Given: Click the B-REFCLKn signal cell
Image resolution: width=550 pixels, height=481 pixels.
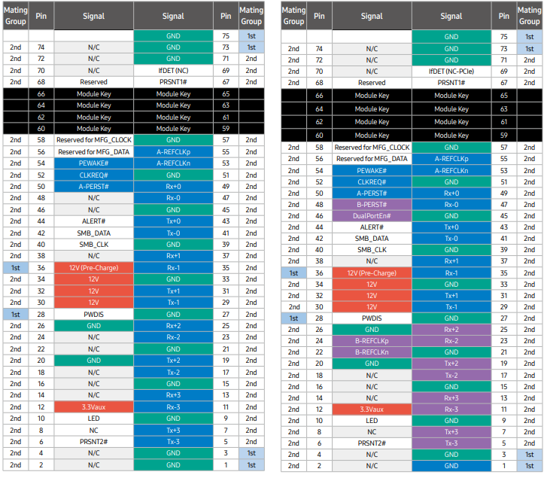Looking at the screenshot, I should pyautogui.click(x=372, y=352).
